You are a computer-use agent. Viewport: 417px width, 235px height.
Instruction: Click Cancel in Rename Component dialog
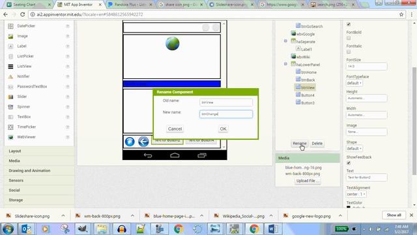pyautogui.click(x=175, y=129)
